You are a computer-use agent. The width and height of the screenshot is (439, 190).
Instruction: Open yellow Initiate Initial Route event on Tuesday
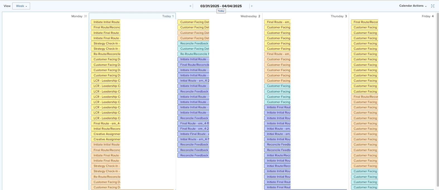click(x=106, y=22)
